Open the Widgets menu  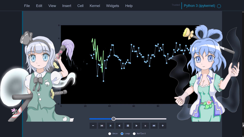(x=113, y=6)
